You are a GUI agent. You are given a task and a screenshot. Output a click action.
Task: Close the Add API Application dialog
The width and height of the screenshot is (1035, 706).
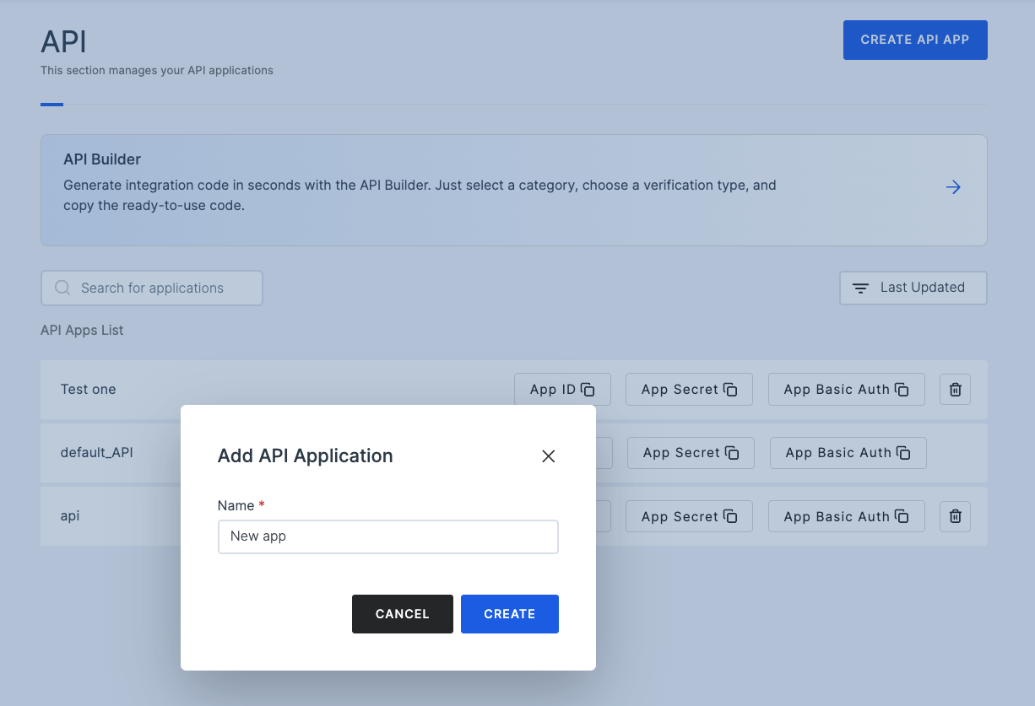(548, 456)
